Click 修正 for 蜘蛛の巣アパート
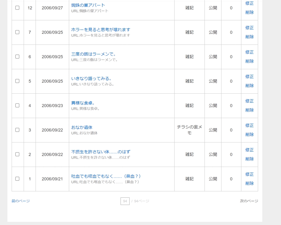This screenshot has width=281, height=225. coord(250,3)
